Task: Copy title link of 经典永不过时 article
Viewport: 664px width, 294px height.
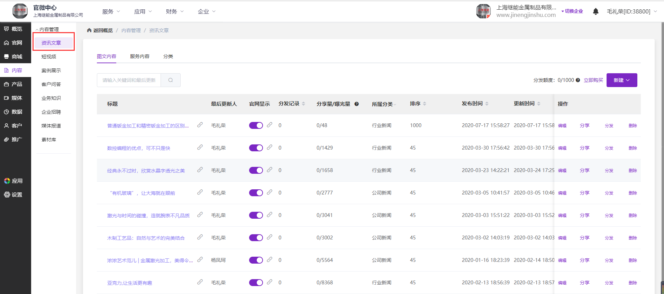Action: click(x=200, y=170)
